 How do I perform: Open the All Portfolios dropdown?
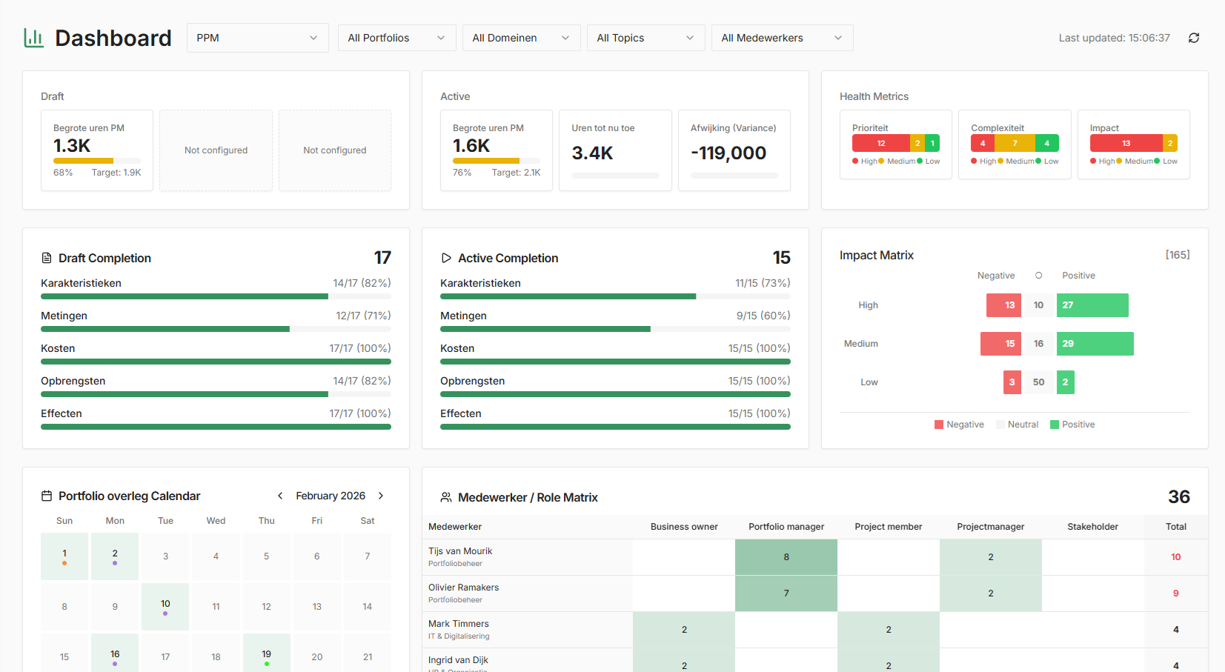(396, 37)
